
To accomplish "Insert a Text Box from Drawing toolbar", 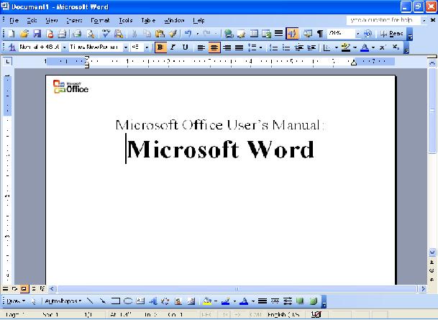I will tap(140, 301).
